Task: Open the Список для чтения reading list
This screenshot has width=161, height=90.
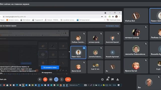Action: (x=114, y=20)
